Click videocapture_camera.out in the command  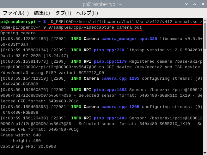click(x=113, y=27)
